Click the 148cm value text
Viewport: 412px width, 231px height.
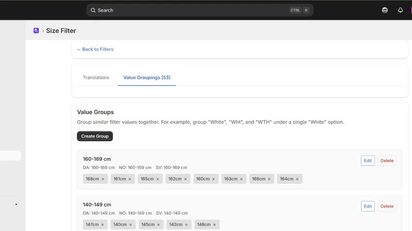coord(204,224)
